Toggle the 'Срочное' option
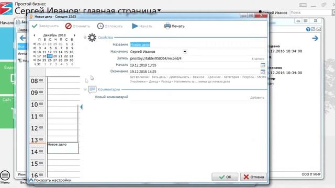This screenshot has width=335, height=188. click(214, 77)
